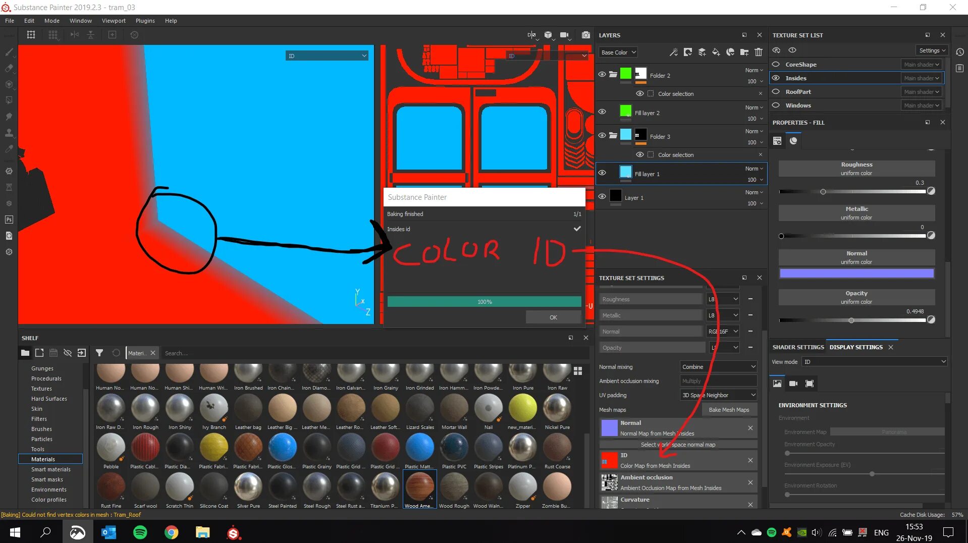Image resolution: width=968 pixels, height=543 pixels.
Task: Click the Add smart material icon
Action: [730, 52]
